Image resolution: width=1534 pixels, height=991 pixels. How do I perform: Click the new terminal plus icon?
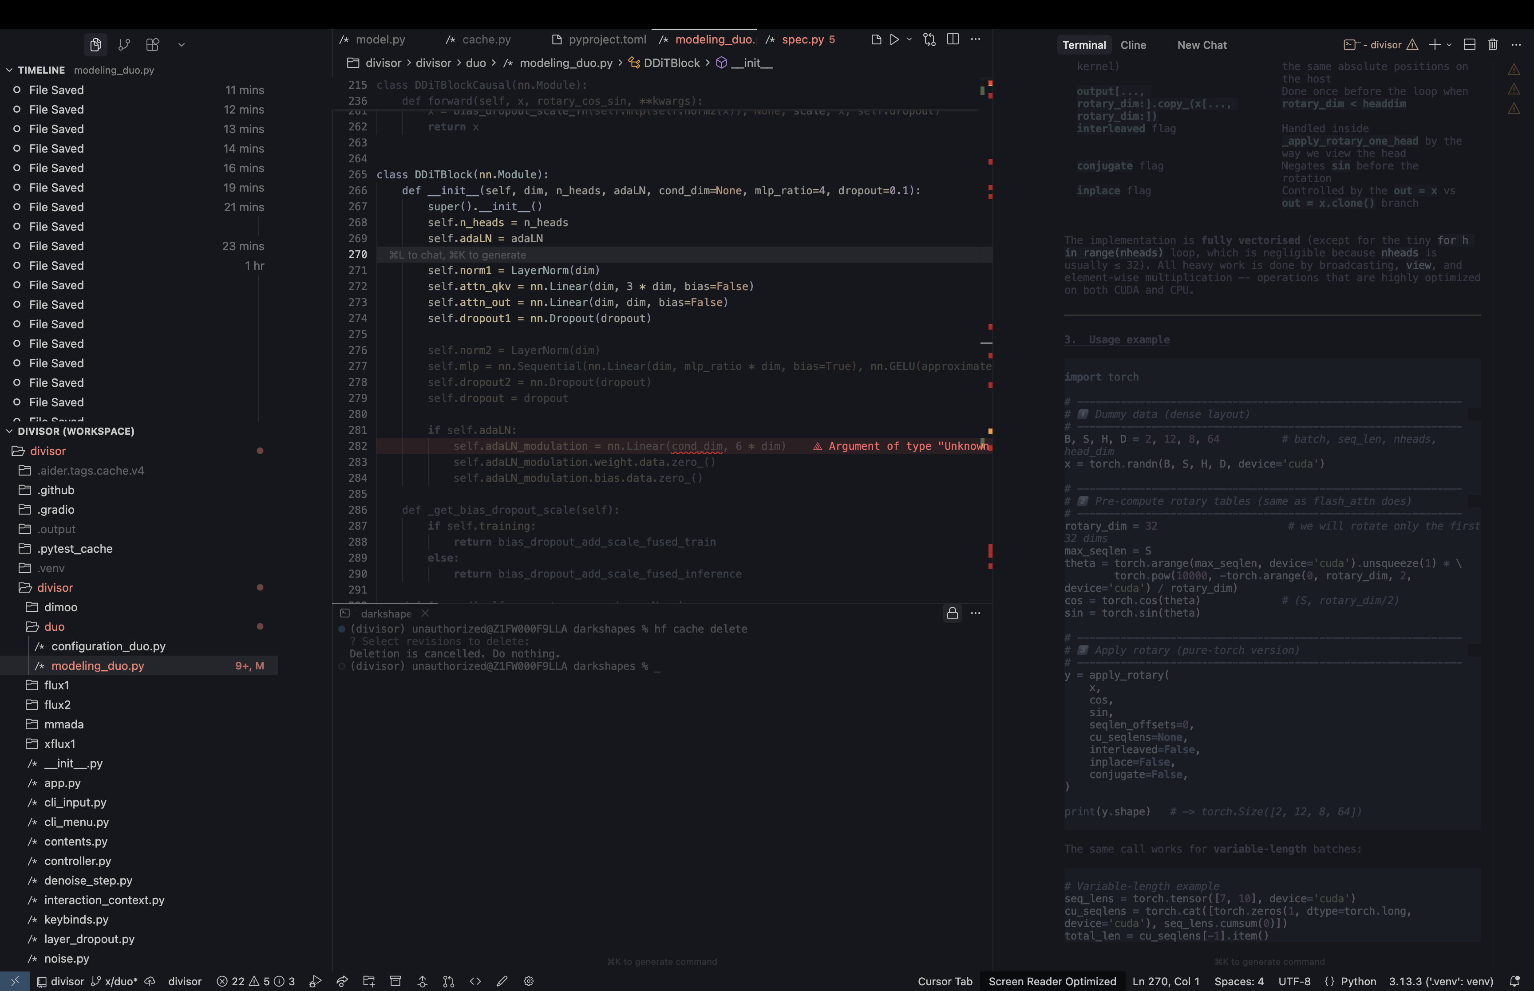(1434, 44)
